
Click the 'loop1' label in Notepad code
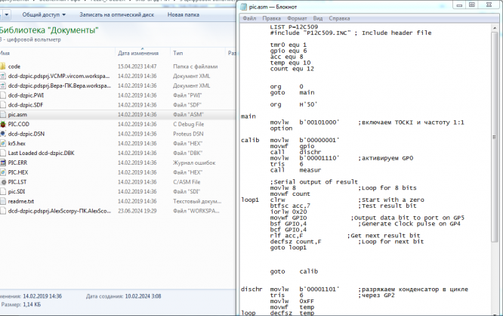coord(250,200)
